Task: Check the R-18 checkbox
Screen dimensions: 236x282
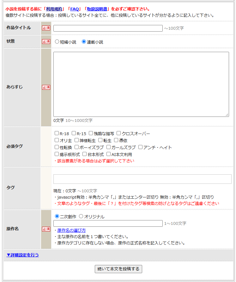Action: (x=57, y=133)
